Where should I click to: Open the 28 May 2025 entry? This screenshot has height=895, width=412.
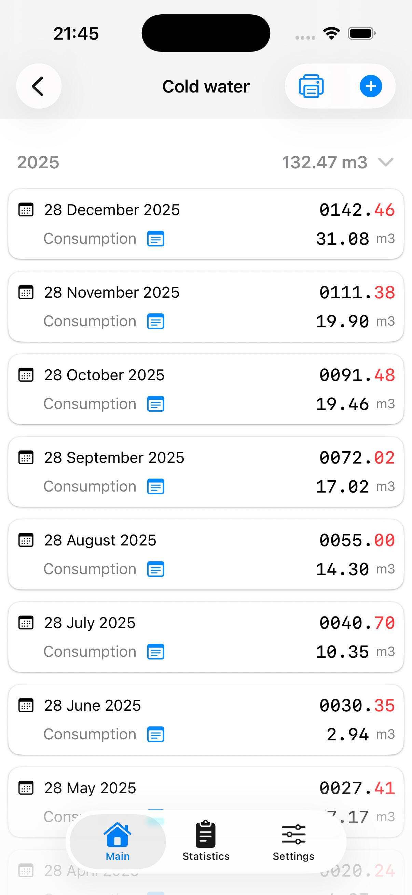click(x=90, y=788)
